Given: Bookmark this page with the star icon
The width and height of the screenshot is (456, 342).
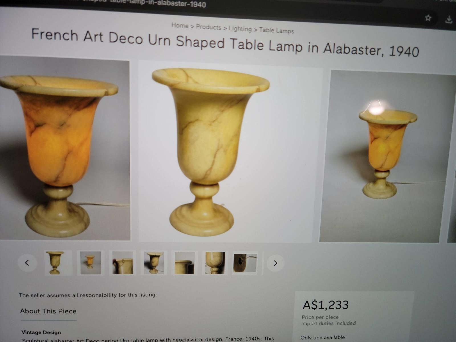Looking at the screenshot, I should (428, 18).
